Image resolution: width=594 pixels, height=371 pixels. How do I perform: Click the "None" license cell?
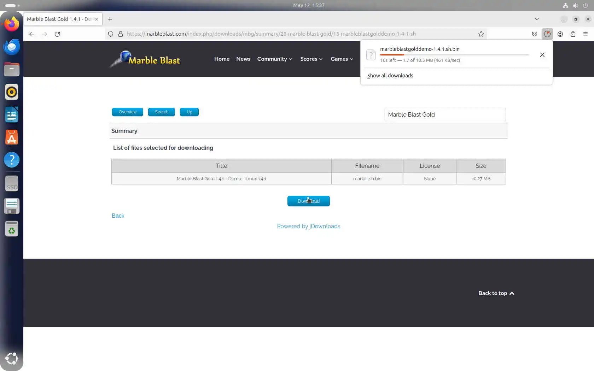pos(430,178)
